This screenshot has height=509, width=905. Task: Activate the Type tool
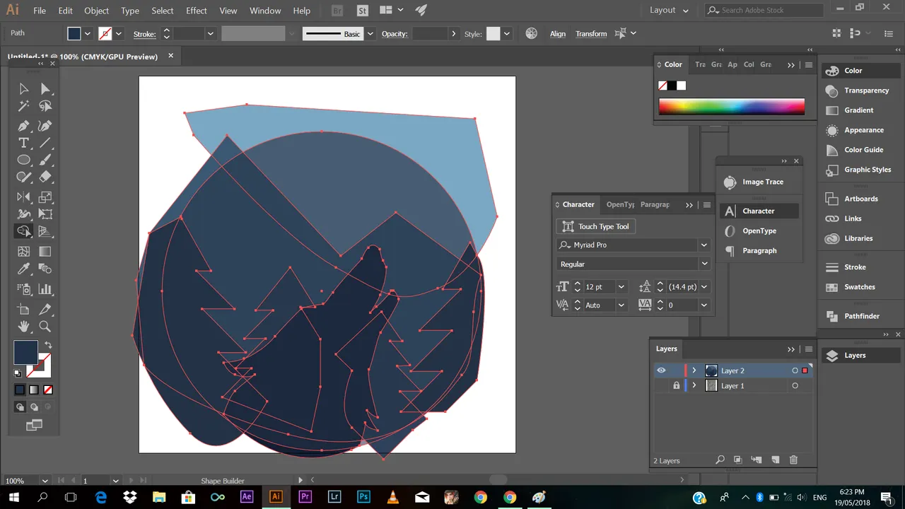(23, 143)
